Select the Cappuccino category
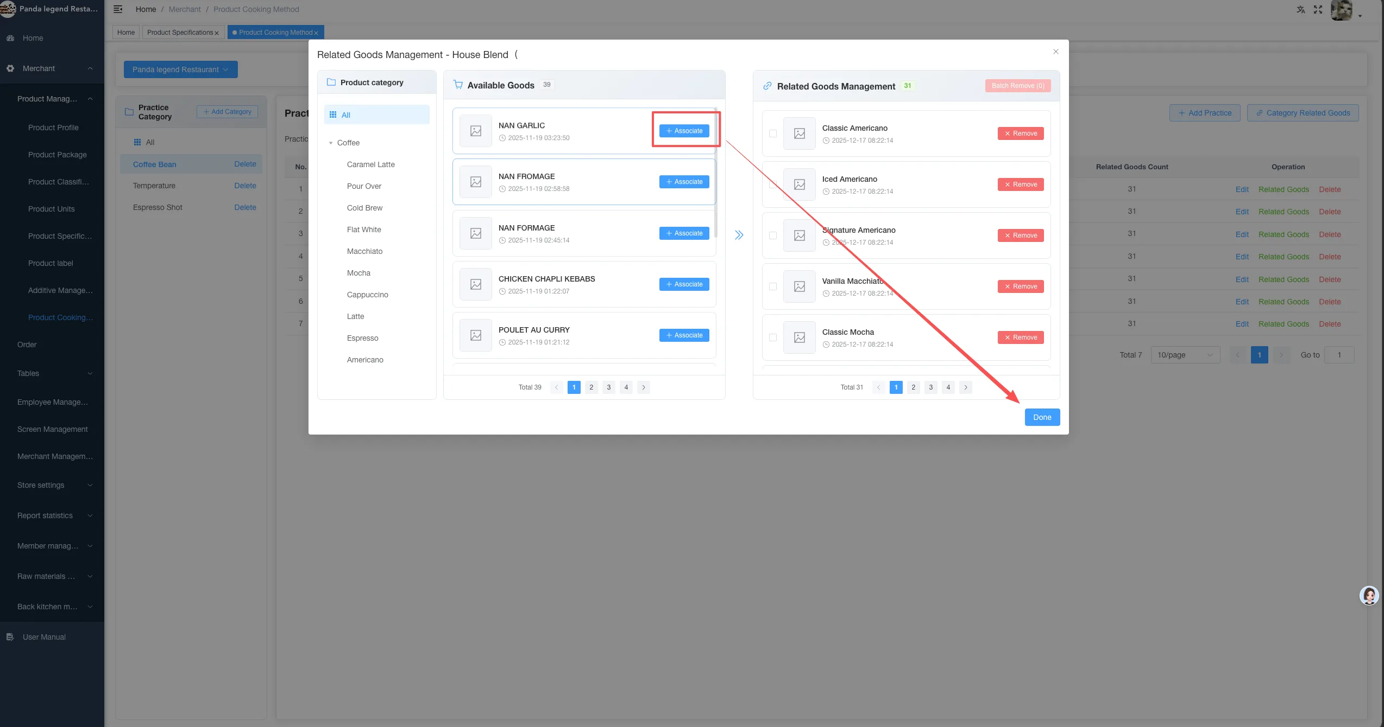Viewport: 1384px width, 727px height. point(367,295)
